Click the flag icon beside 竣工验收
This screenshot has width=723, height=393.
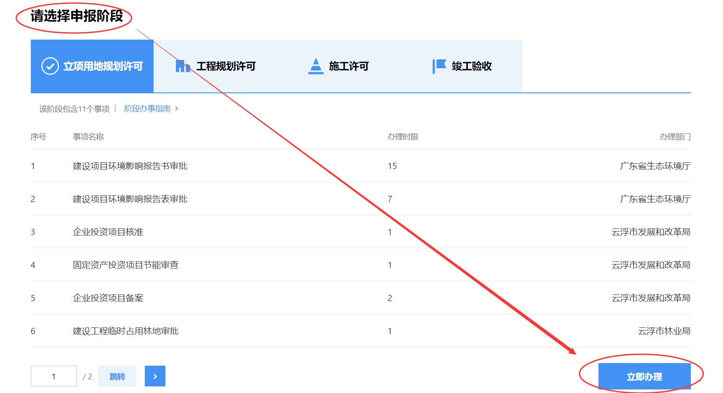coord(439,66)
